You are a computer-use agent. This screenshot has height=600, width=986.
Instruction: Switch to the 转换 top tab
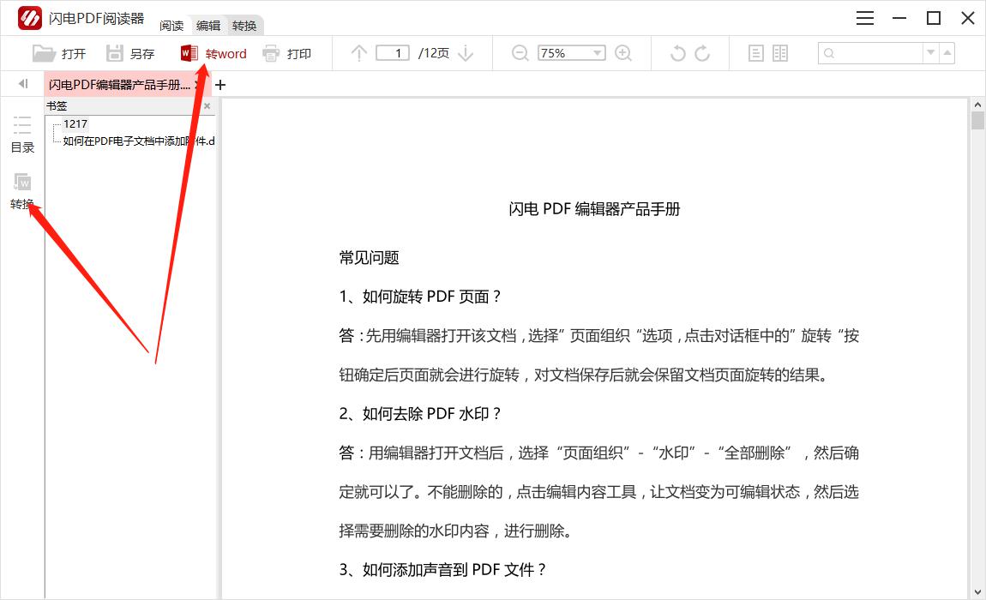click(x=244, y=26)
